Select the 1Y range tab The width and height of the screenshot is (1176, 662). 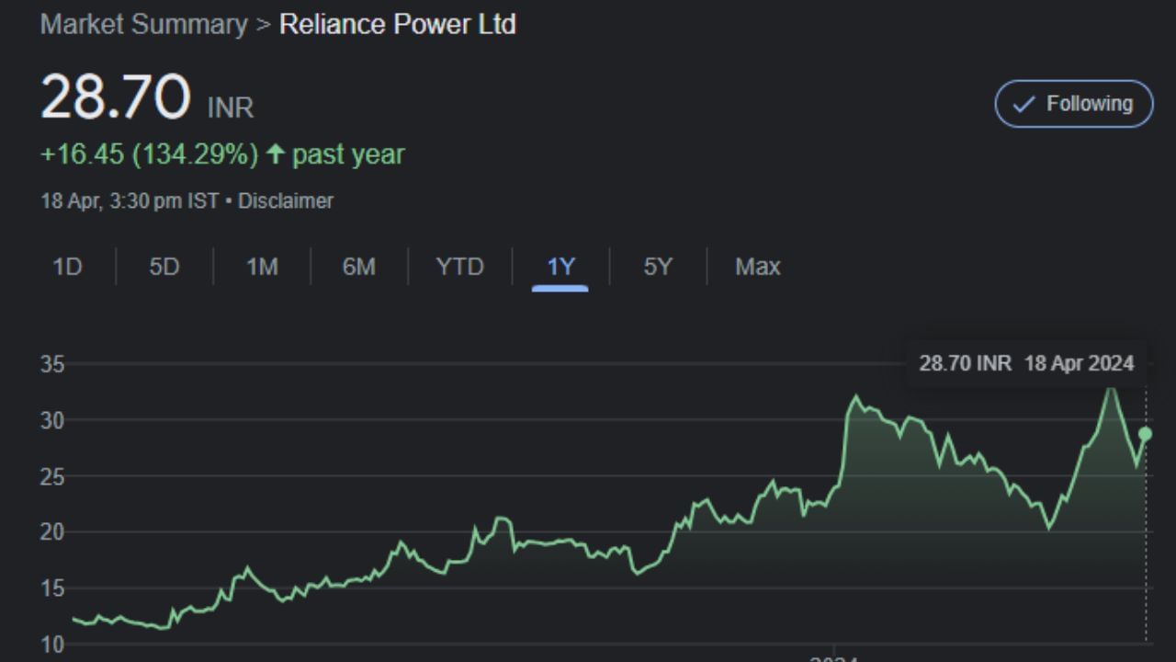pos(560,267)
